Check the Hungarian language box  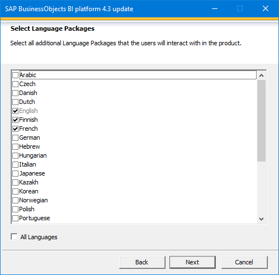(15, 155)
